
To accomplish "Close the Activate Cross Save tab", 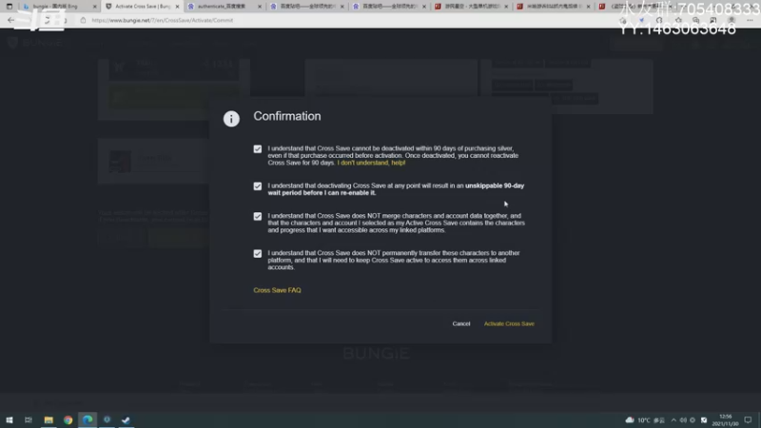I will tap(177, 7).
